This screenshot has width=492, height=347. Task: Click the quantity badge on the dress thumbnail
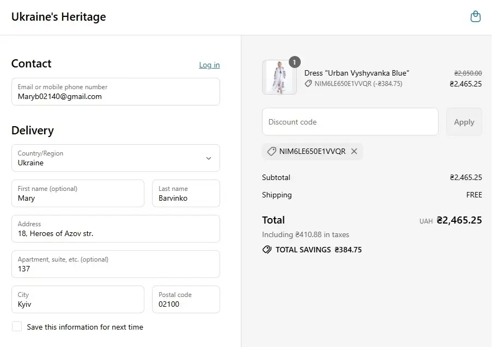[294, 62]
